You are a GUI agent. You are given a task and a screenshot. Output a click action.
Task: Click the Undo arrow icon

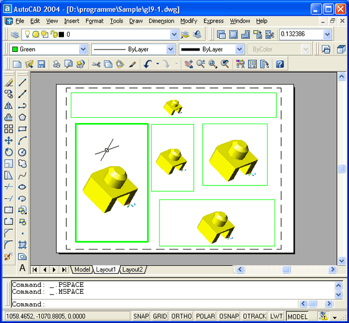[148, 64]
